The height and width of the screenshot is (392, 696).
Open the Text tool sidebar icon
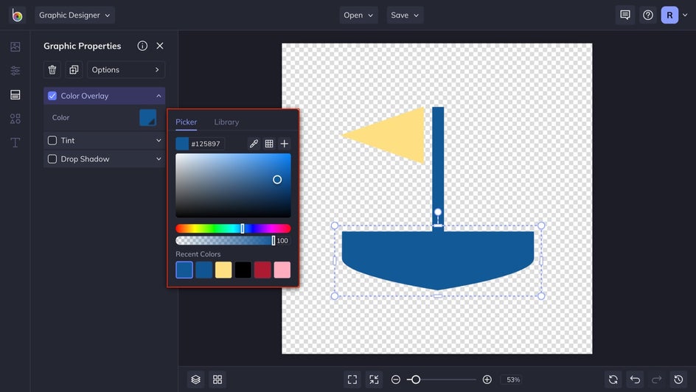pyautogui.click(x=15, y=142)
